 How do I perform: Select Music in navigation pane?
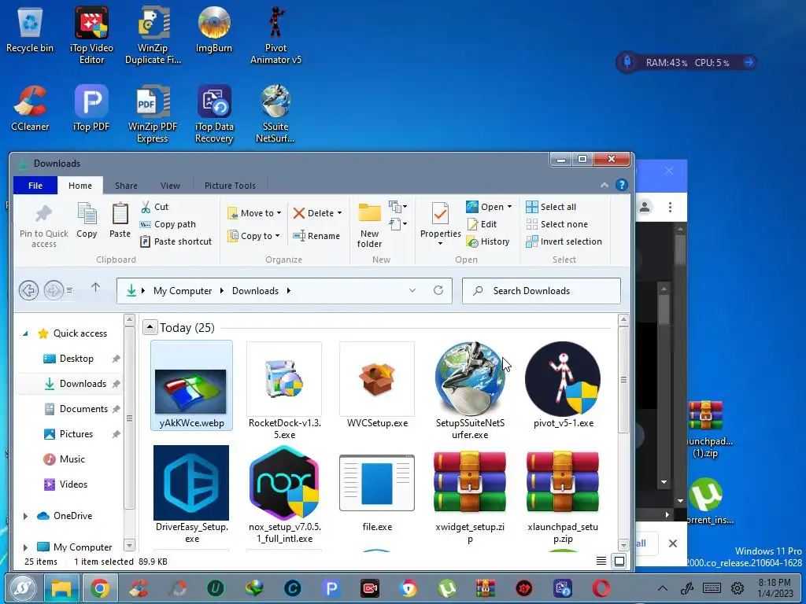tap(72, 459)
